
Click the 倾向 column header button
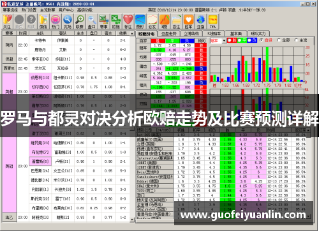201,40
